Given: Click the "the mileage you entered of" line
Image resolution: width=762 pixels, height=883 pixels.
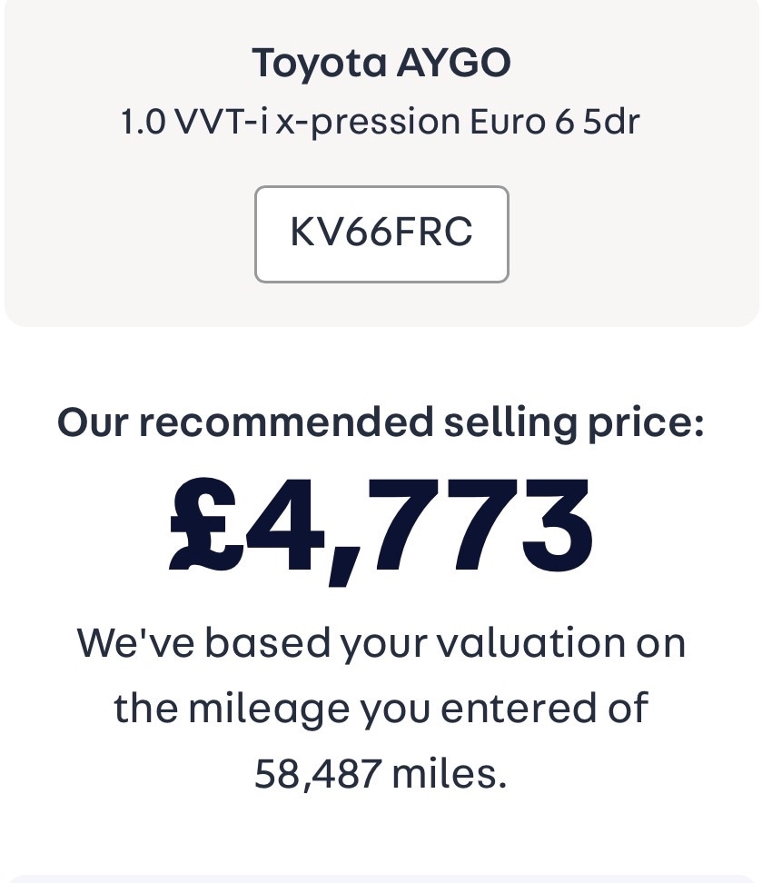Looking at the screenshot, I should click(381, 708).
